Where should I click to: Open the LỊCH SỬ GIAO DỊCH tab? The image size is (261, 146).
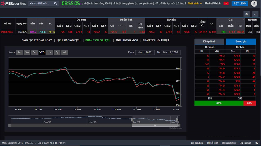coord(69,40)
